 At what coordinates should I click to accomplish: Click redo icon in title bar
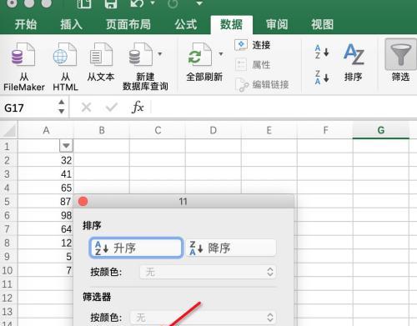click(x=173, y=3)
